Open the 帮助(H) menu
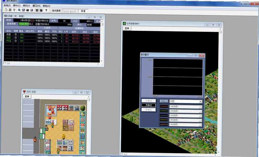Viewport: 259px width, 157px height. coord(47,6)
